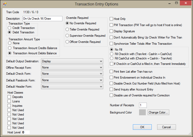
Task: Click the Number of Receipts field
Action: (143, 105)
